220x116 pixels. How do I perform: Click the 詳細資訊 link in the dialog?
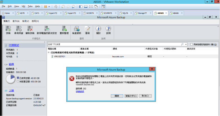click(80, 91)
